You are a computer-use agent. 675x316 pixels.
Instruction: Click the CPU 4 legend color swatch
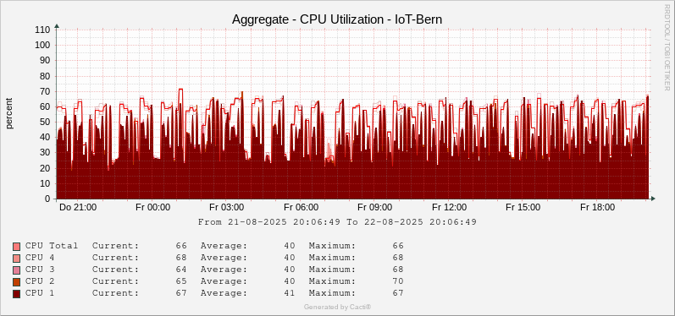coord(17,259)
